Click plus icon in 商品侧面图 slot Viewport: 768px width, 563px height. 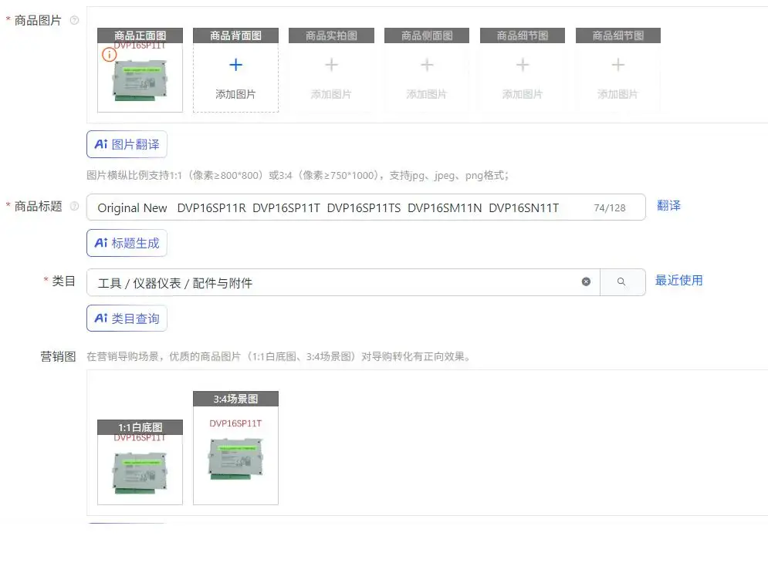pos(427,65)
